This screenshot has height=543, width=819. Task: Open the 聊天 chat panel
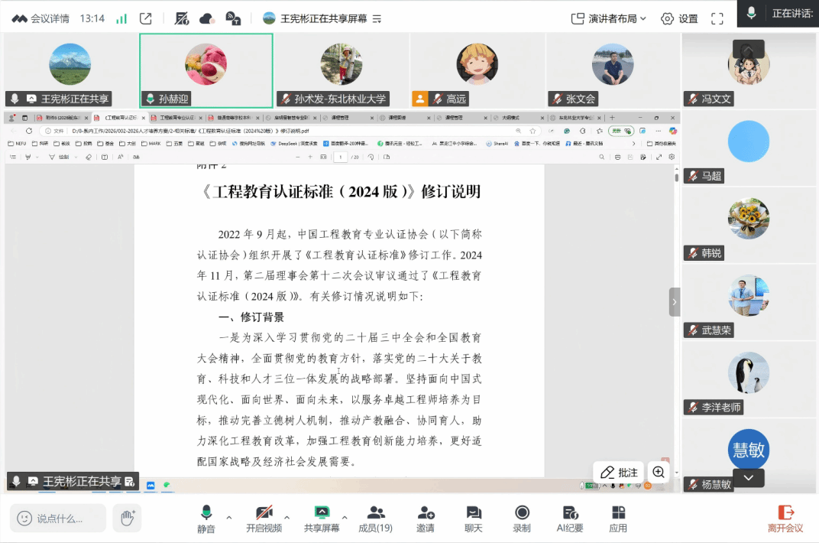point(474,518)
